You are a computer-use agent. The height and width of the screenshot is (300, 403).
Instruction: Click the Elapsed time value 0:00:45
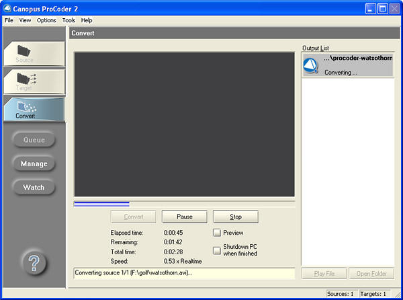pyautogui.click(x=173, y=233)
